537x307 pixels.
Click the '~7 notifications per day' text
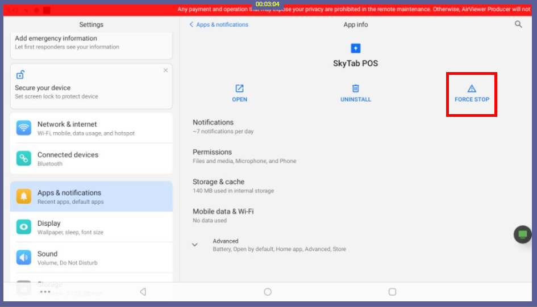(223, 131)
